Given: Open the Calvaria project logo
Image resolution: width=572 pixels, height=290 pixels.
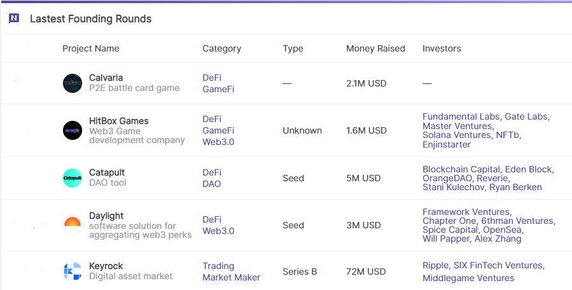Looking at the screenshot, I should (73, 83).
